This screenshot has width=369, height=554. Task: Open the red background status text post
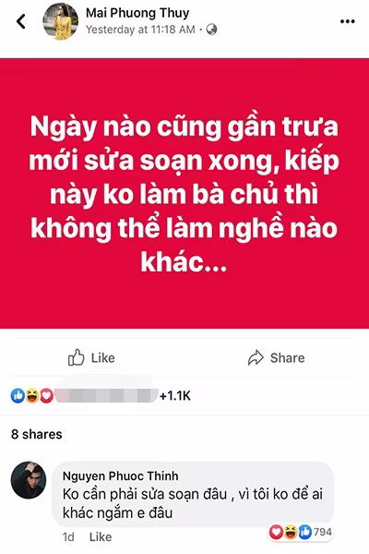(184, 193)
